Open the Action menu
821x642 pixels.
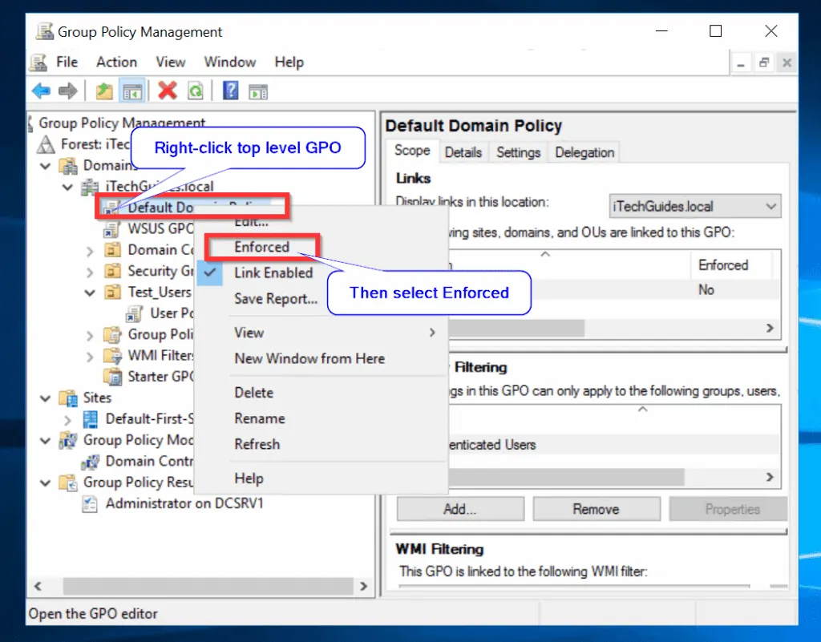click(x=116, y=62)
